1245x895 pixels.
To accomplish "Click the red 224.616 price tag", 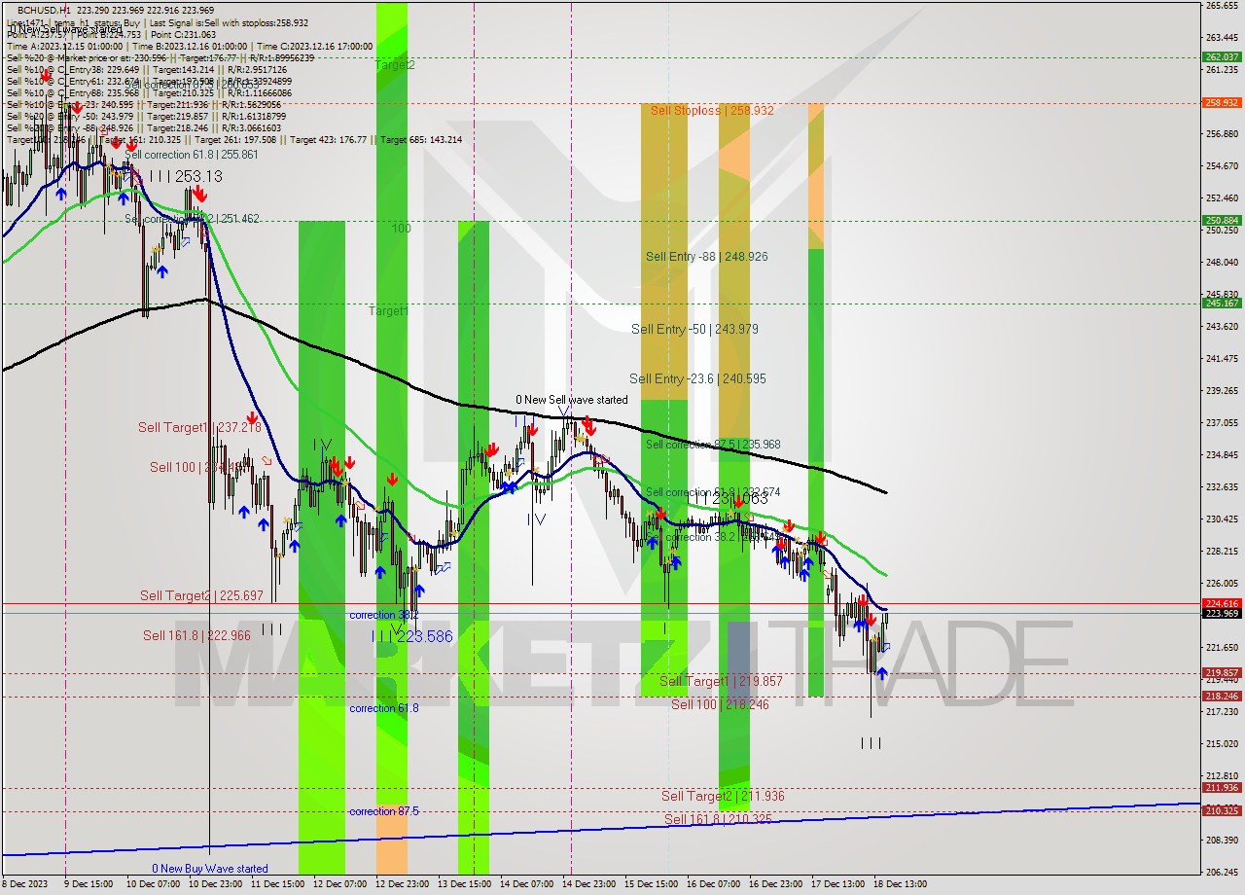I will [1222, 603].
